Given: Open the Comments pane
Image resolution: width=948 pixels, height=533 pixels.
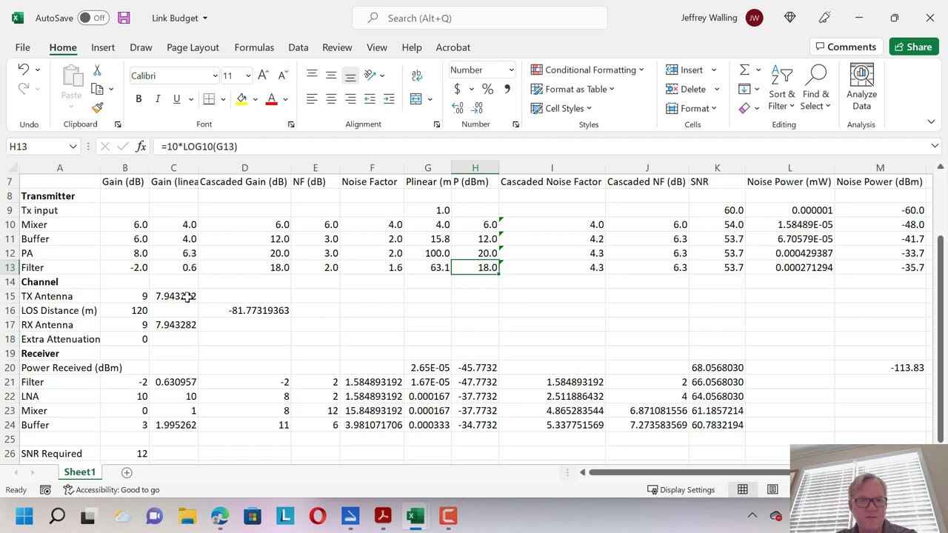Looking at the screenshot, I should point(845,47).
